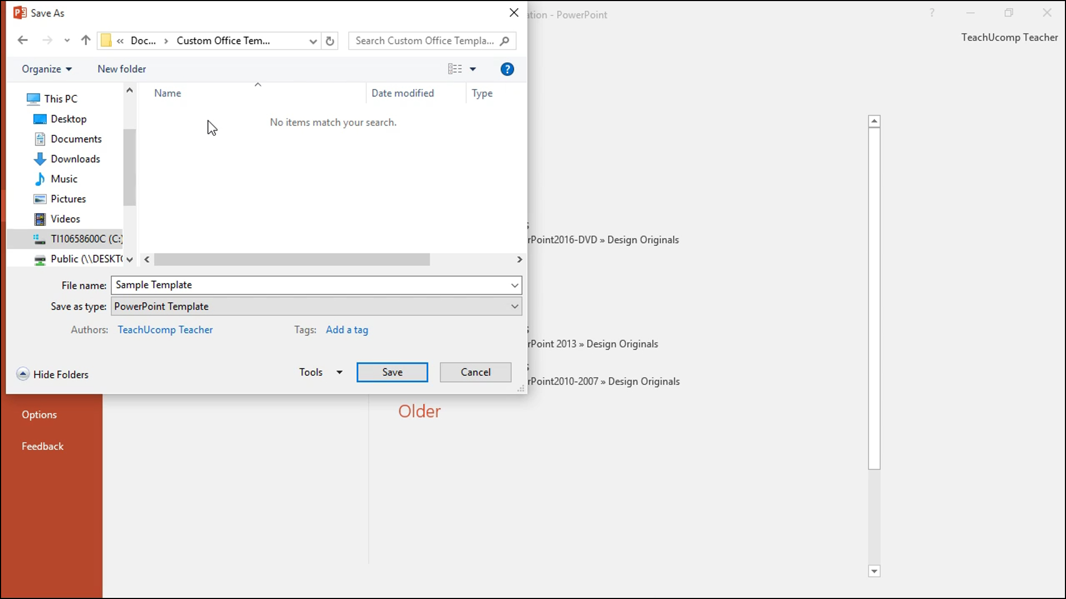Image resolution: width=1066 pixels, height=599 pixels.
Task: Click the view options icon next to layout
Action: click(473, 69)
